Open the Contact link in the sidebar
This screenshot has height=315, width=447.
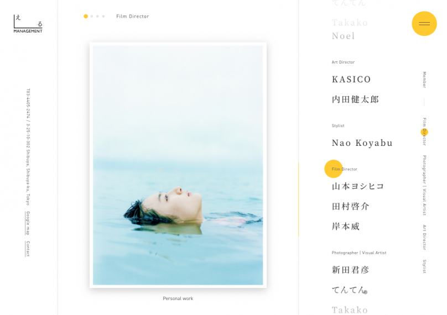pyautogui.click(x=28, y=249)
